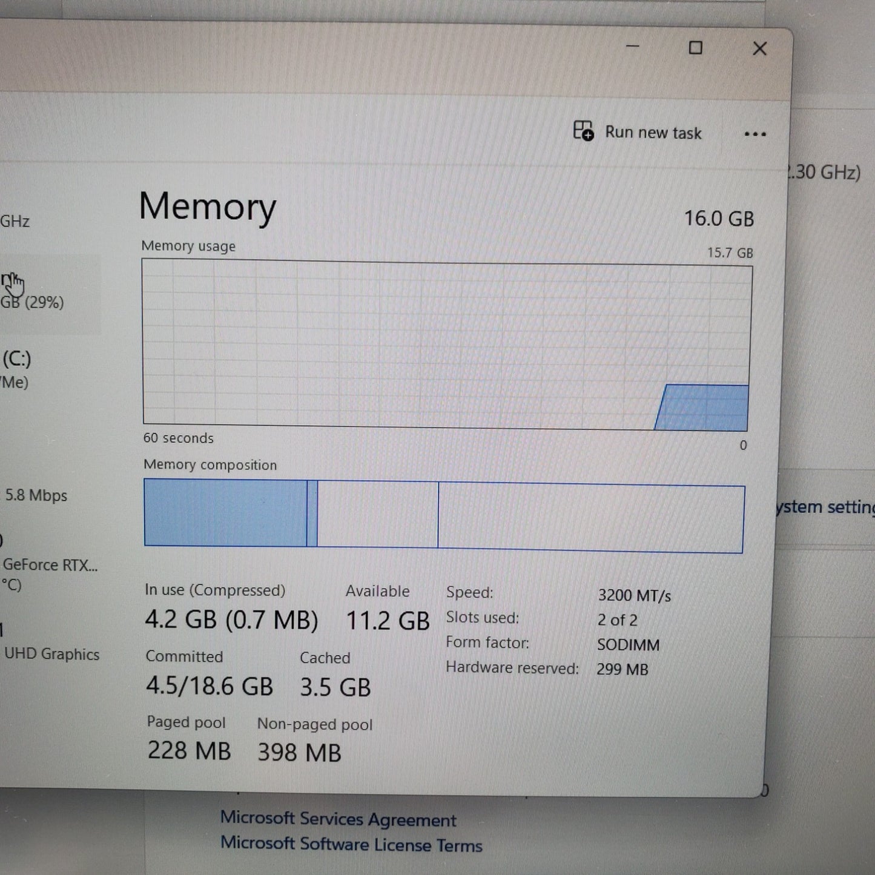Click the 398 MB non-paged pool value
Viewport: 875px width, 875px height.
pyautogui.click(x=299, y=752)
